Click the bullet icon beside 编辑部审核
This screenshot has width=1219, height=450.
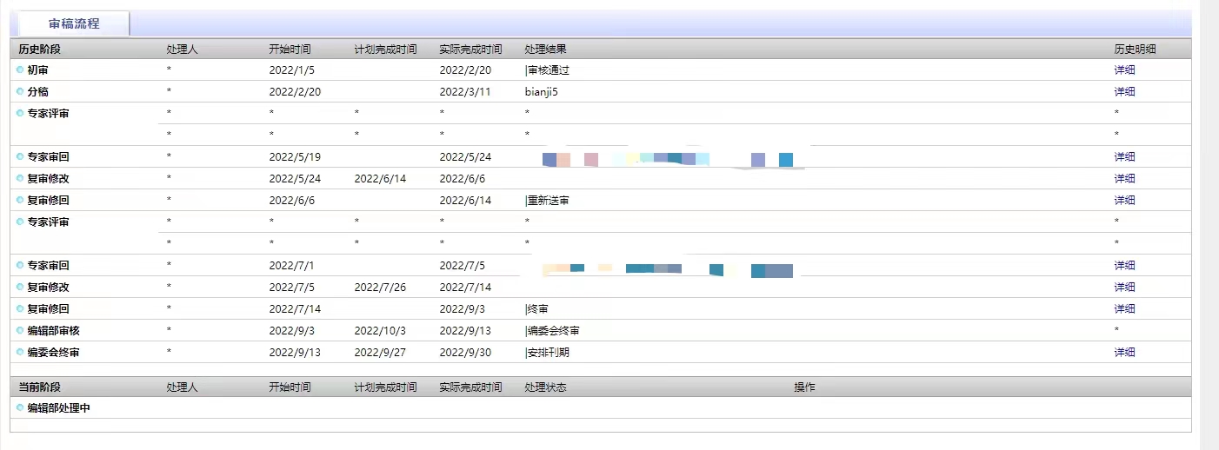click(20, 330)
